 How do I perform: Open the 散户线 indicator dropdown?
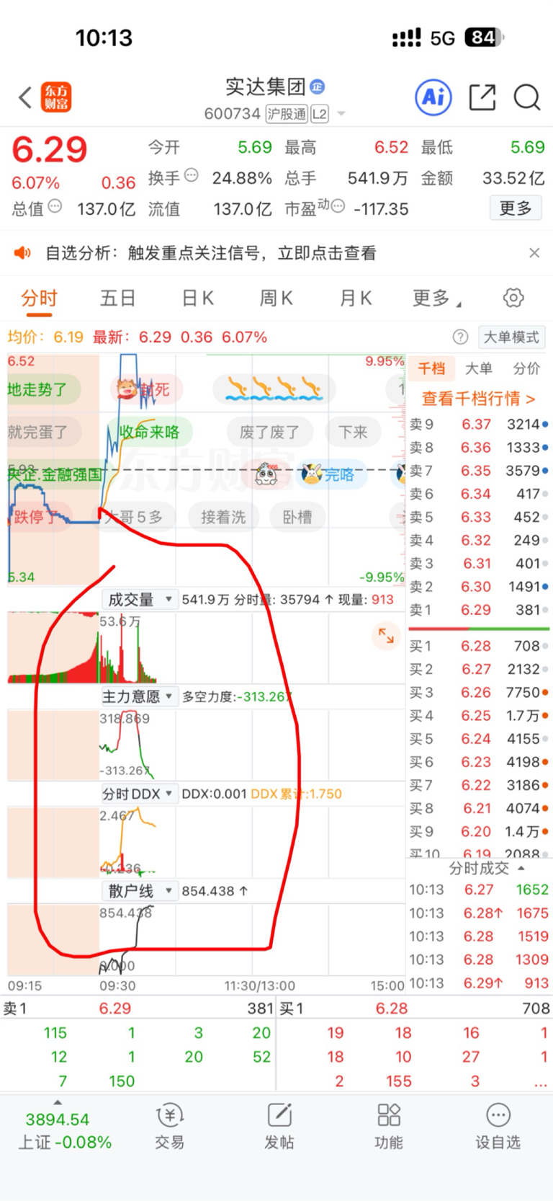pyautogui.click(x=139, y=891)
